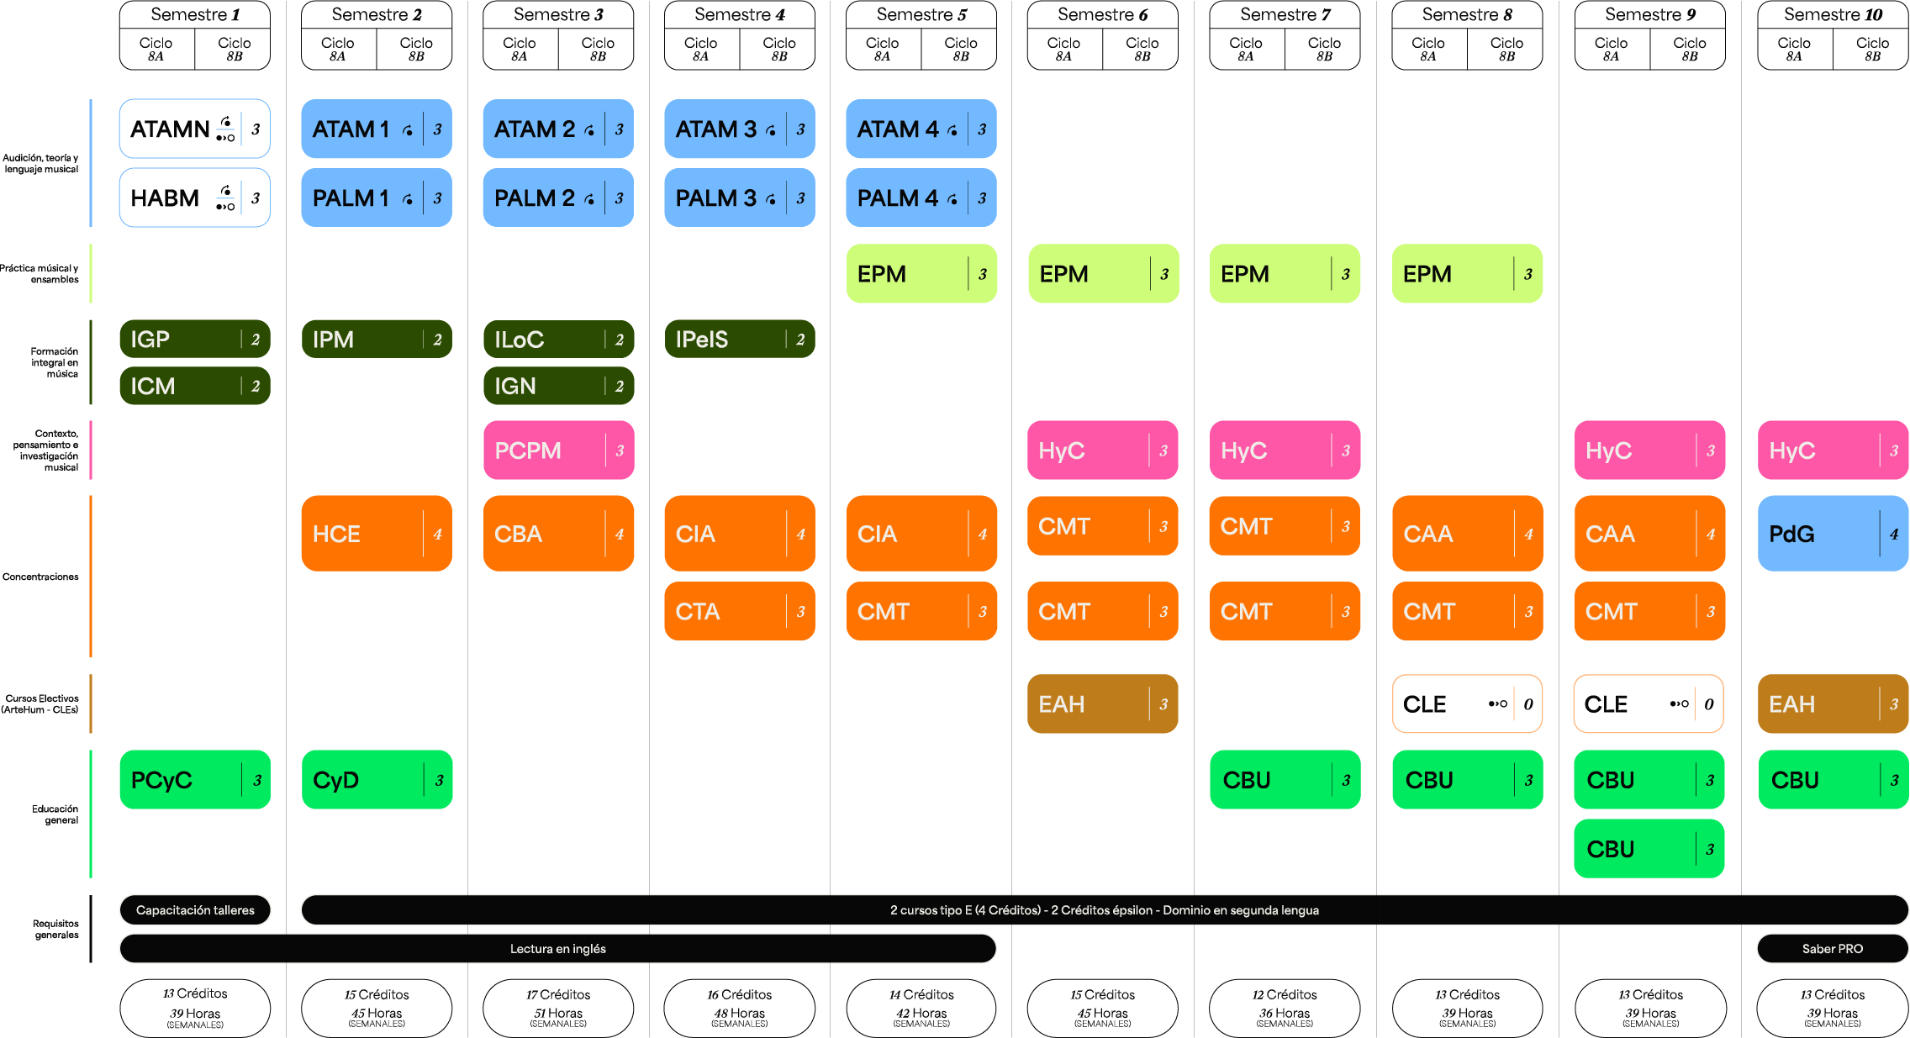The width and height of the screenshot is (1910, 1038).
Task: Click the dots icon on Semestre 9 CLE
Action: (x=1680, y=704)
